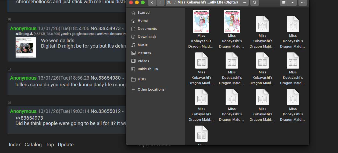Go back in the file manager
The image size is (338, 153).
pos(152,3)
